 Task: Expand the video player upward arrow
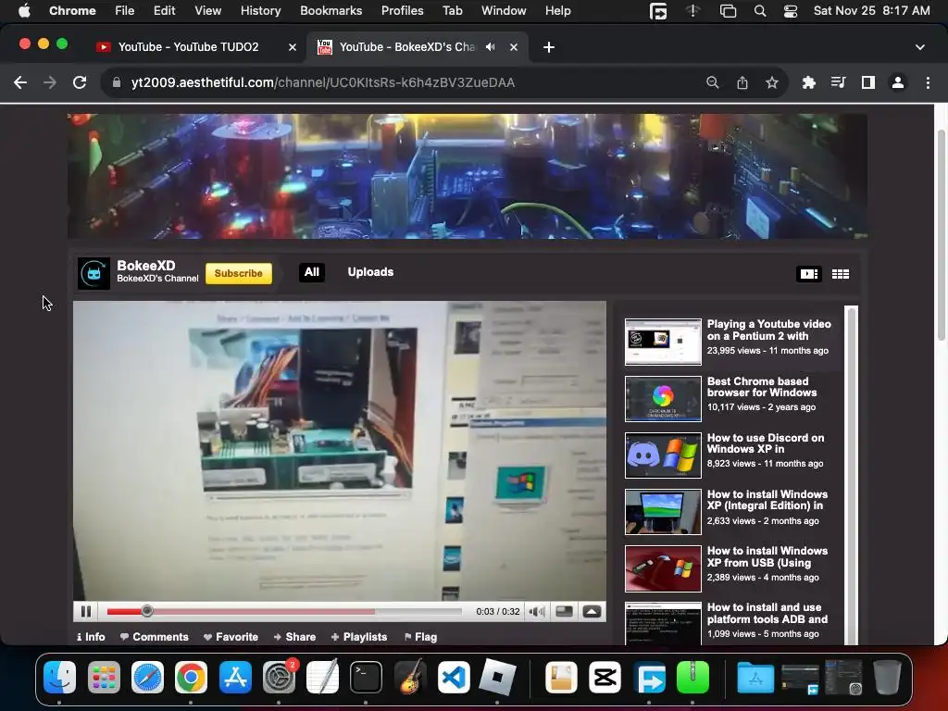[x=592, y=611]
